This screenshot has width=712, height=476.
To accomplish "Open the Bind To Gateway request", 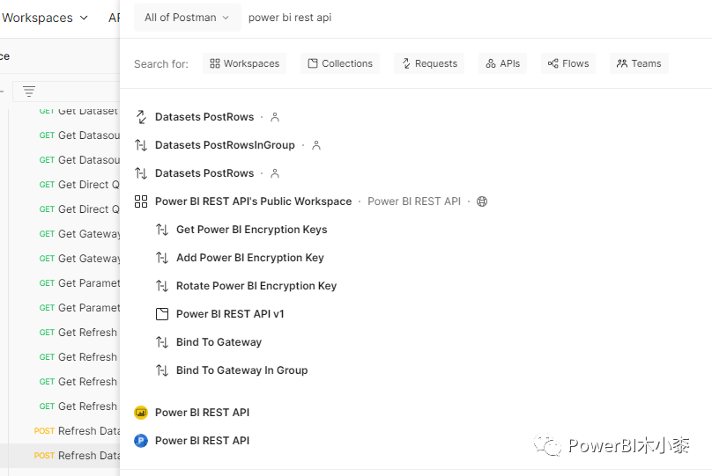I will (x=219, y=341).
